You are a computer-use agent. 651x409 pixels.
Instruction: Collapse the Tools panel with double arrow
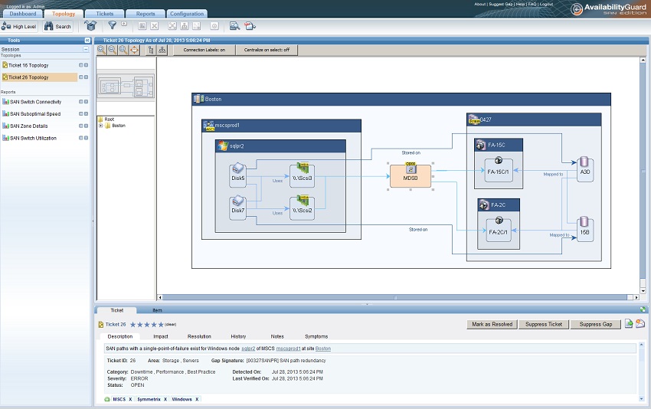(x=87, y=41)
